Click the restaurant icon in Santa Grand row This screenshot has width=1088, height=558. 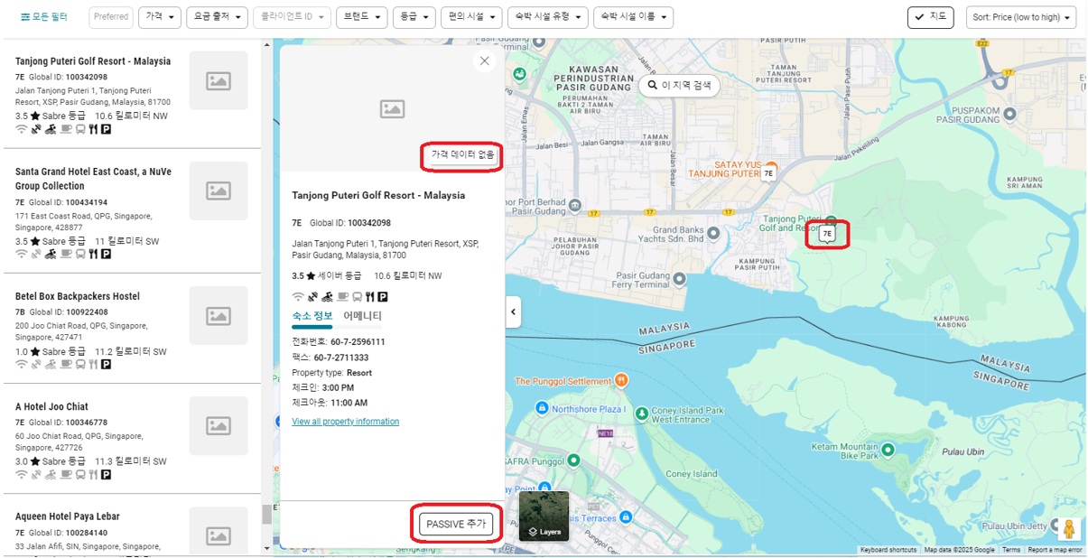93,254
